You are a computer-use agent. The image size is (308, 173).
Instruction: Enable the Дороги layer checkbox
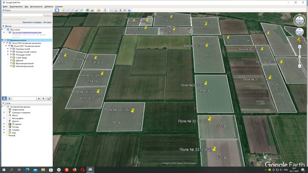tap(7, 121)
